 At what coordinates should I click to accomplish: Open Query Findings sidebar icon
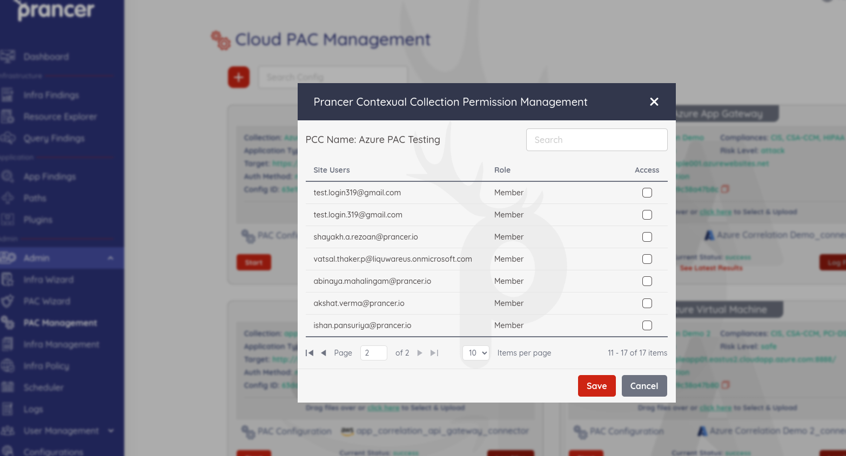(8, 138)
